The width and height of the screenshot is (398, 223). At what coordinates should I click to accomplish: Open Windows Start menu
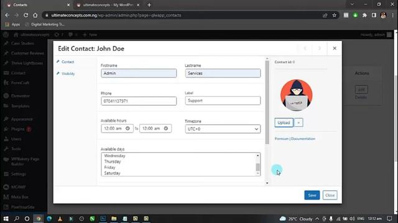6,219
